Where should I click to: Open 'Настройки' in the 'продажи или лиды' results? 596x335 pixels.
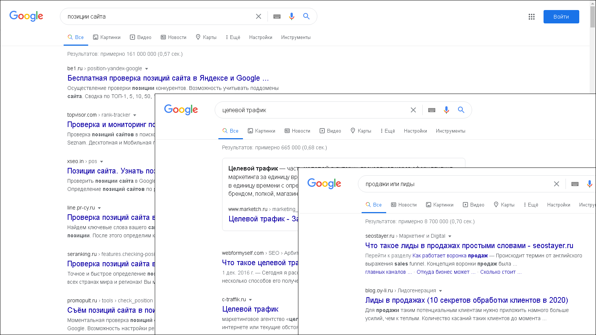[x=559, y=205]
